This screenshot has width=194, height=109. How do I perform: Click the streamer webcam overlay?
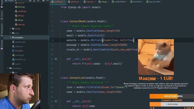click(20, 91)
